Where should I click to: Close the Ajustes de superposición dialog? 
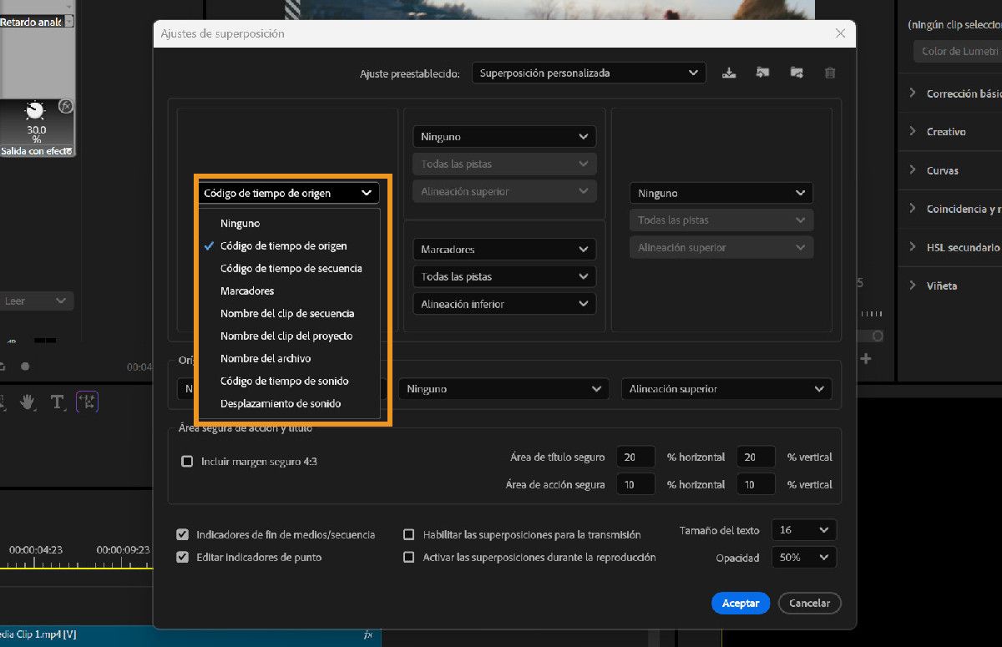pos(840,33)
